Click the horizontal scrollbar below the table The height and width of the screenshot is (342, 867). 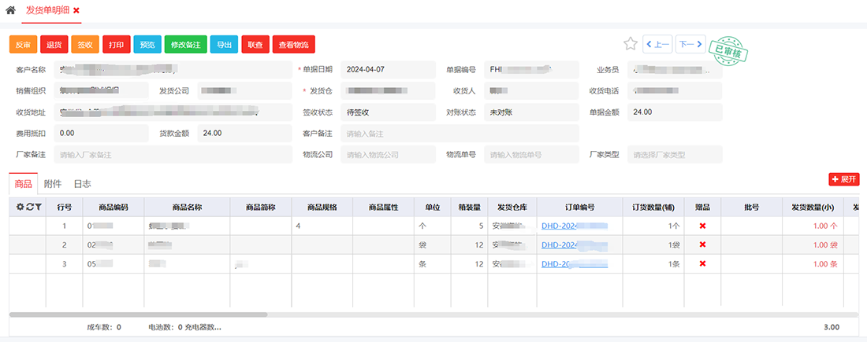click(x=138, y=314)
